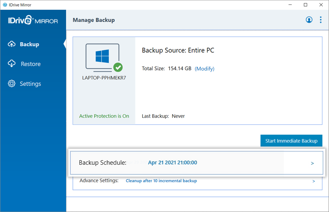Click the Restore cloud download icon
This screenshot has height=212, width=329.
pos(12,64)
